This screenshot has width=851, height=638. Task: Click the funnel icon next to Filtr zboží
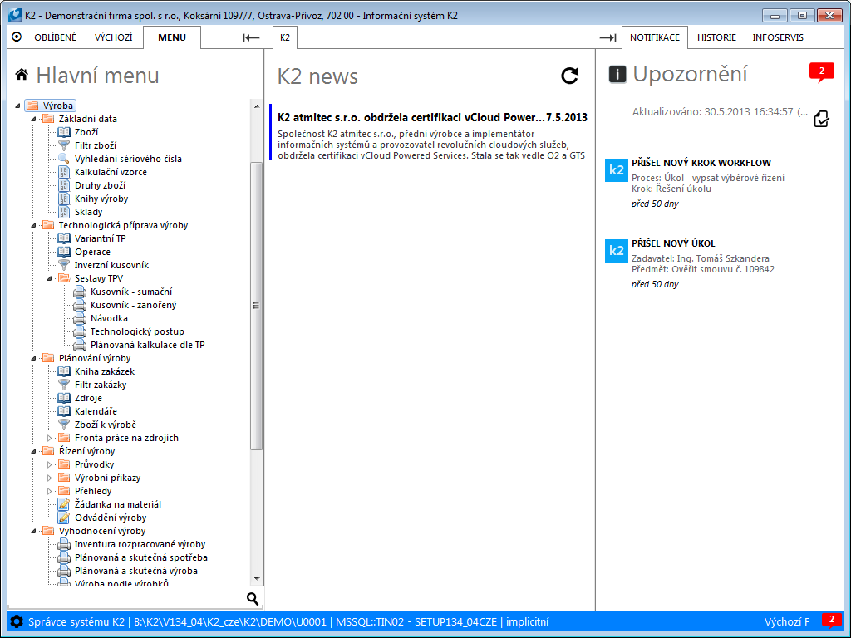coord(64,145)
